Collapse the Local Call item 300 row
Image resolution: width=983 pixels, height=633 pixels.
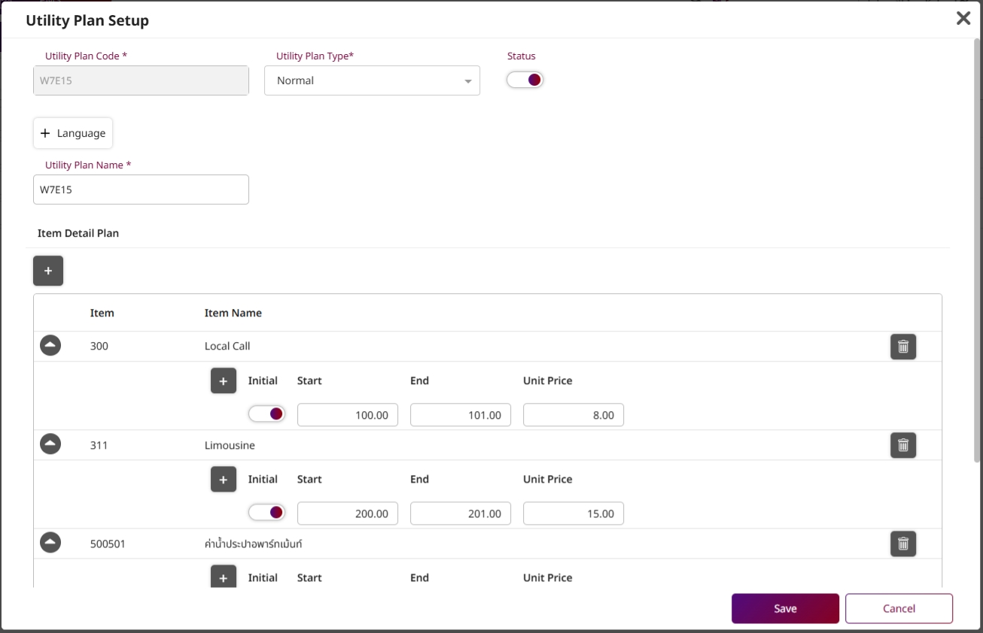pyautogui.click(x=50, y=346)
